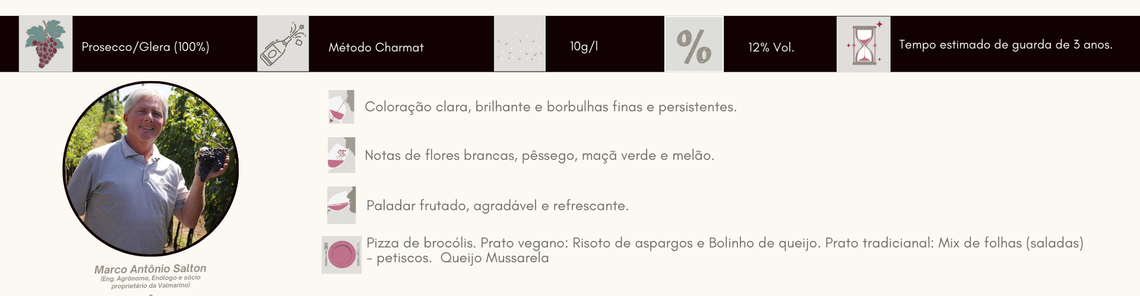Click the Prosecco/Glera (100%) label
Screen dimensions: 1140x296
(145, 47)
